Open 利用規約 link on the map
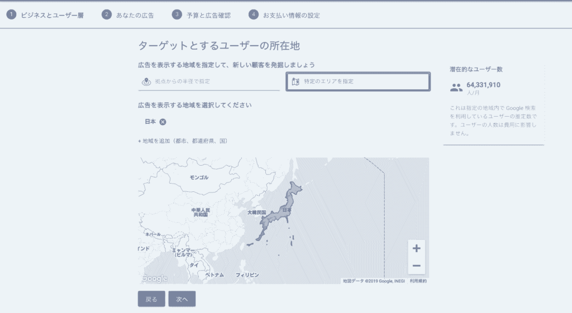572x313 pixels. (x=418, y=281)
